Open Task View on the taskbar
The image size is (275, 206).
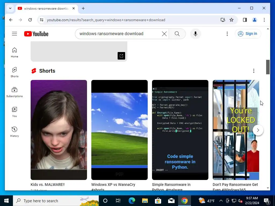[x=118, y=201]
